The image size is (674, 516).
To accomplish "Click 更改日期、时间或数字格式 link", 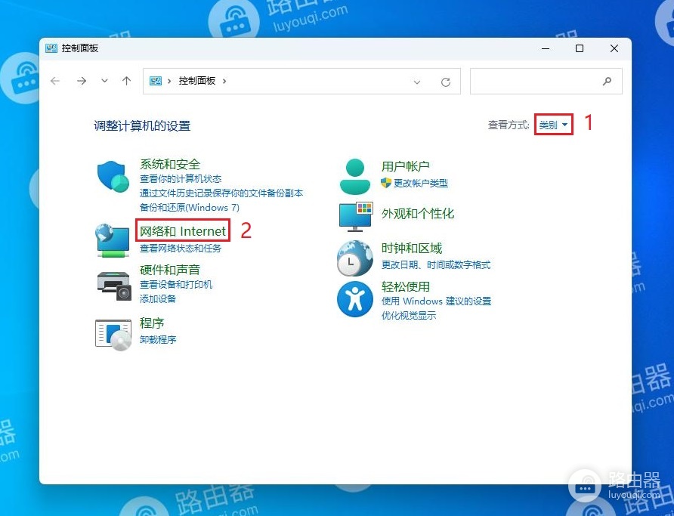I will 436,264.
